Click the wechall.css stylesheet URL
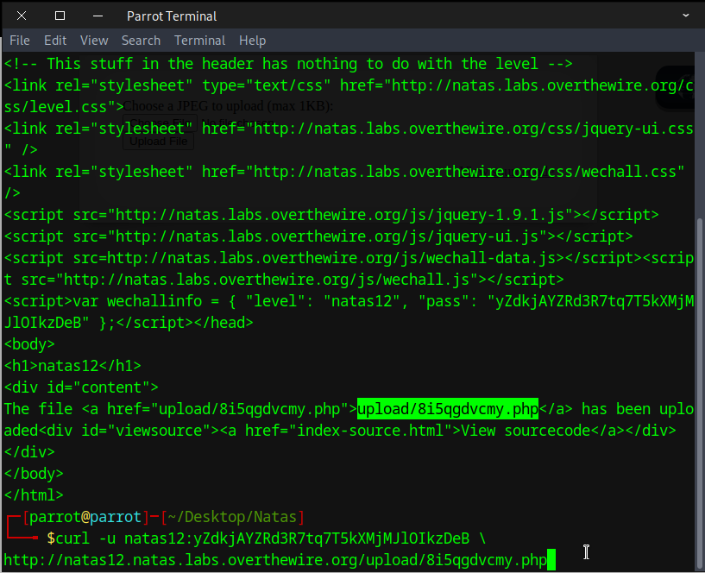 [464, 171]
